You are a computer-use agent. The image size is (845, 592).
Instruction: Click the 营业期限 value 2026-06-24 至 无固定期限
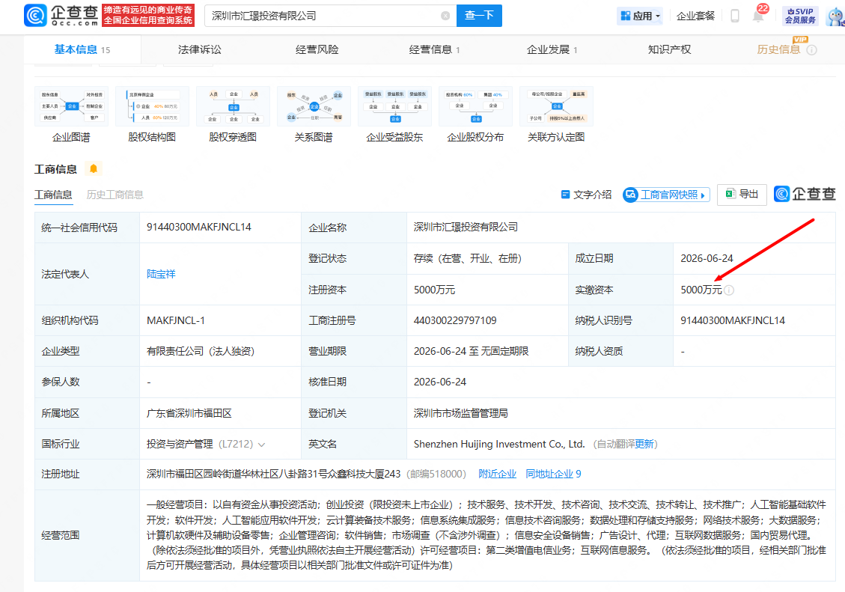tap(471, 351)
